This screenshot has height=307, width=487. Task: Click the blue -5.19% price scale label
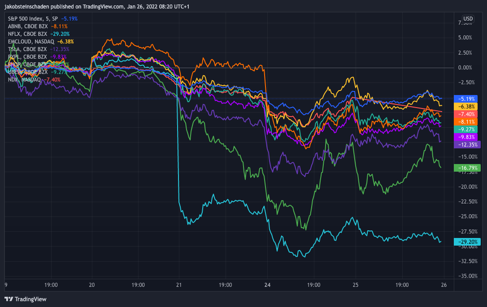tap(466, 99)
